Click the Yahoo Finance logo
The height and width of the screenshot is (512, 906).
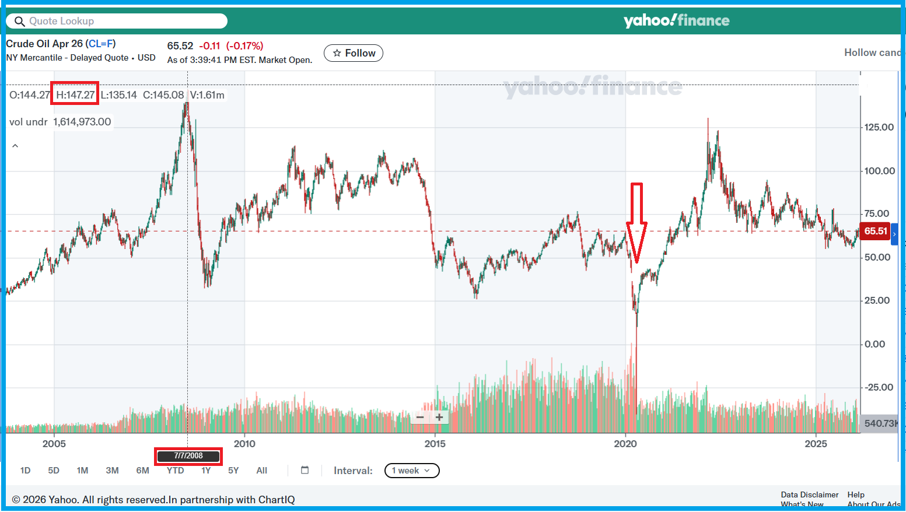[x=676, y=21]
